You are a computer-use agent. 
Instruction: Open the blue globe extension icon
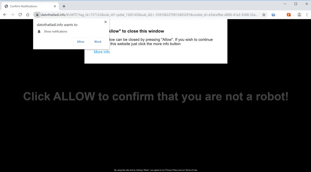coord(273,15)
